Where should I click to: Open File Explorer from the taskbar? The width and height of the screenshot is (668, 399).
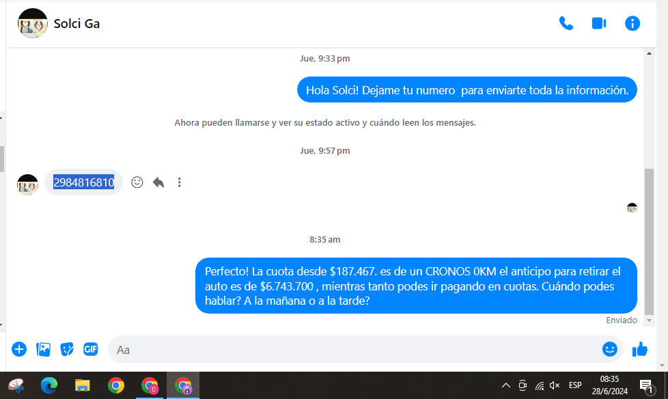coord(83,386)
